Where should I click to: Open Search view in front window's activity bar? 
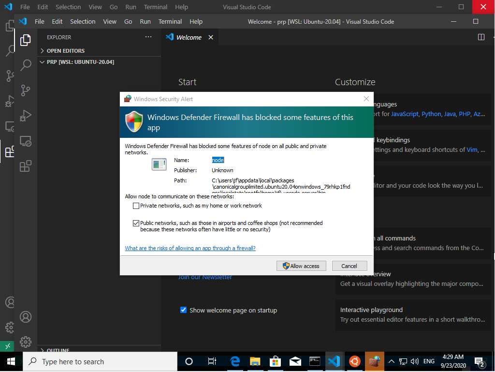(26, 65)
